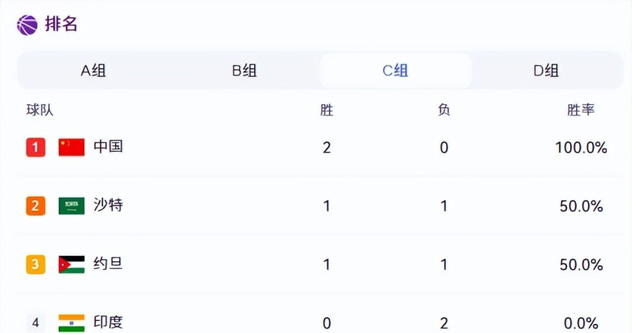
Task: Click the 胜 wins column header
Action: 327,110
